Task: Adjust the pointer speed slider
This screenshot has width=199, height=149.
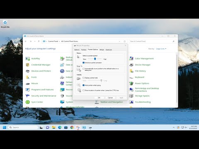Action: click(x=95, y=59)
